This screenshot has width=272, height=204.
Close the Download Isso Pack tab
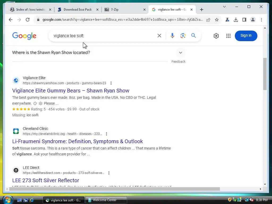[97, 10]
